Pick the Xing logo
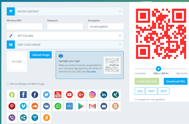Image resolution: width=189 pixels, height=124 pixels. (115, 95)
